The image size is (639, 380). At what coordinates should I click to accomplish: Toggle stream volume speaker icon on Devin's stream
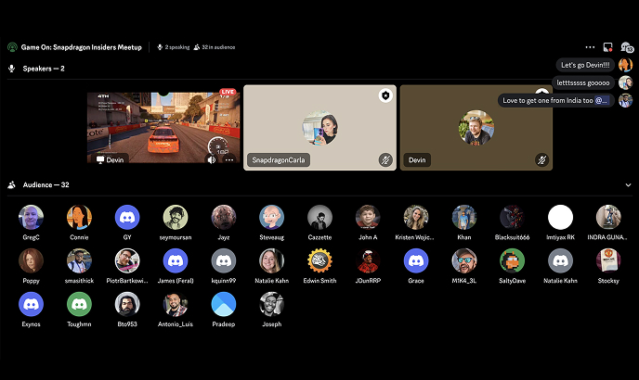[x=212, y=160]
